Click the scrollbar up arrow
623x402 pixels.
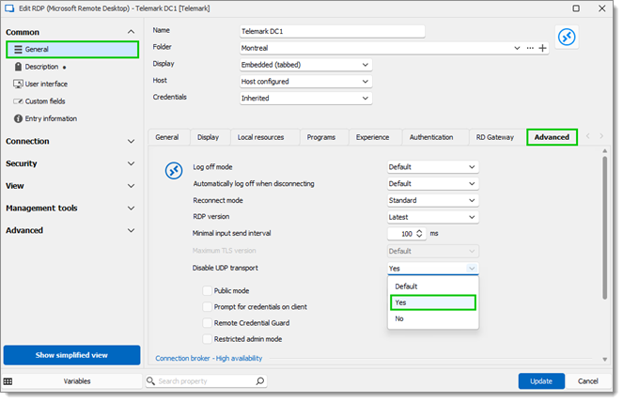pyautogui.click(x=605, y=151)
